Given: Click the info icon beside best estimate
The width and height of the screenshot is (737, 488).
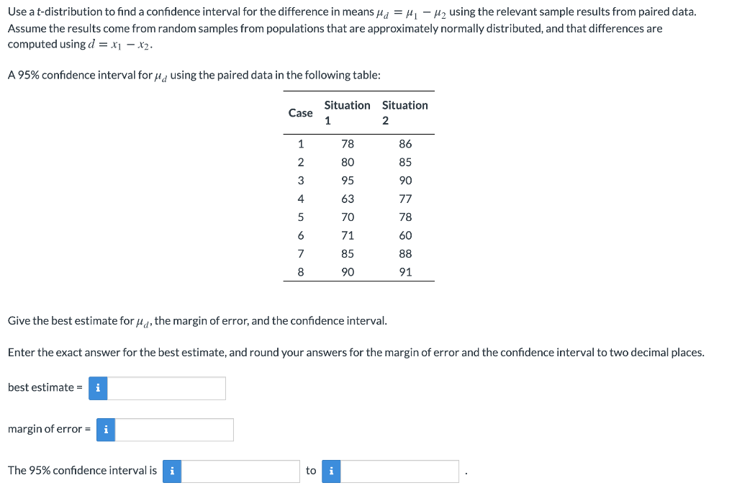Looking at the screenshot, I should 98,388.
